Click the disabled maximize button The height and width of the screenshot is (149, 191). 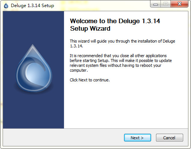(x=166, y=4)
